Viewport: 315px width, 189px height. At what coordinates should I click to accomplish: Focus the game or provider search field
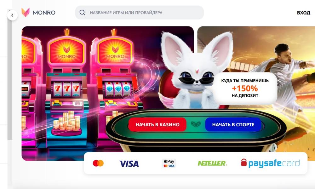139,13
